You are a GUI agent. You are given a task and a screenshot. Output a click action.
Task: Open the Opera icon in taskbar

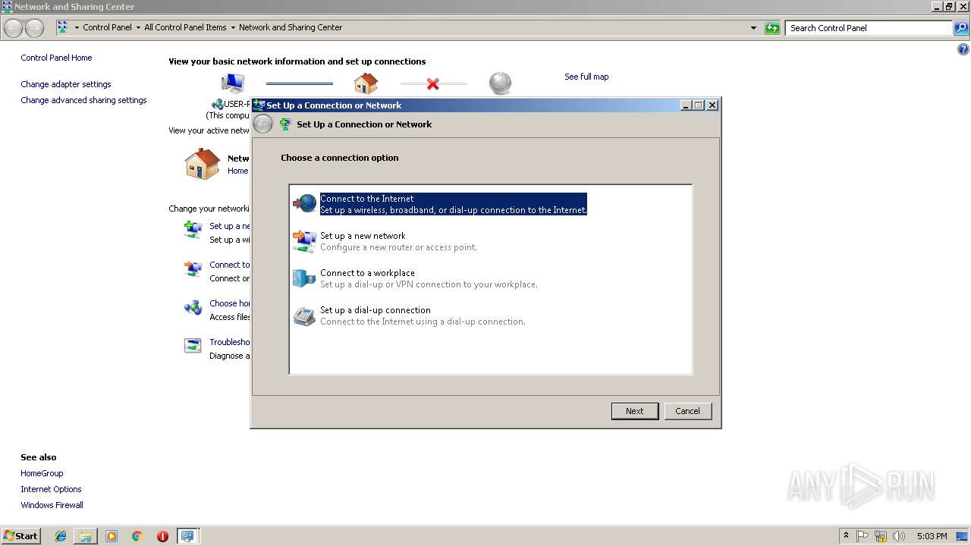pyautogui.click(x=162, y=536)
